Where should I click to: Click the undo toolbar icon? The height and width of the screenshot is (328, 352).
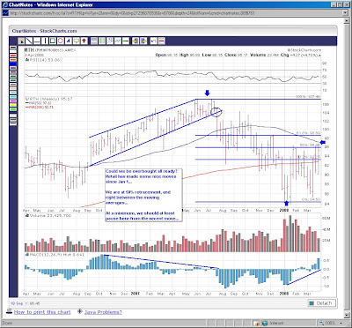(153, 41)
